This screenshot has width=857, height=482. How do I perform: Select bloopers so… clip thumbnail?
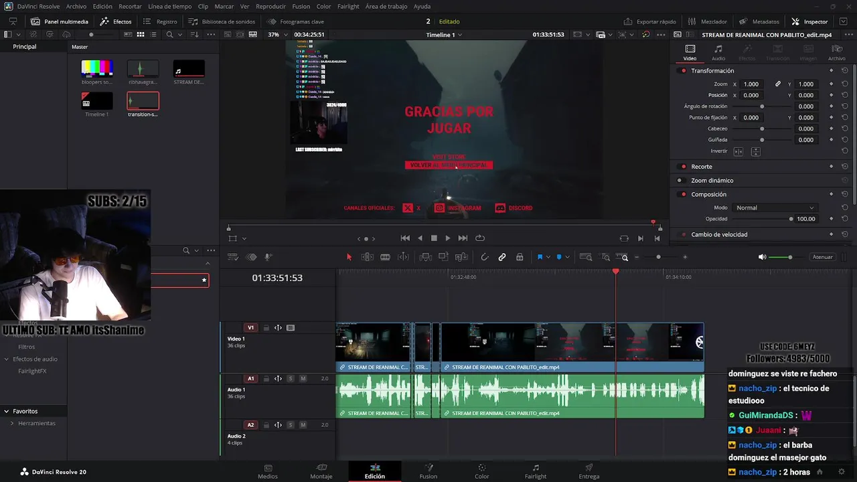pos(97,68)
